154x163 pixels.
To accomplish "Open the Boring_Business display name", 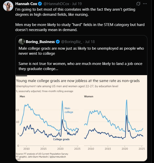I will pos(40,42).
